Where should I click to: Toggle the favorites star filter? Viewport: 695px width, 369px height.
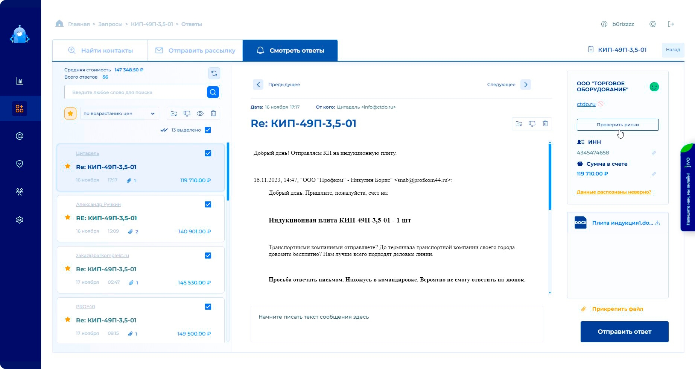click(x=70, y=113)
